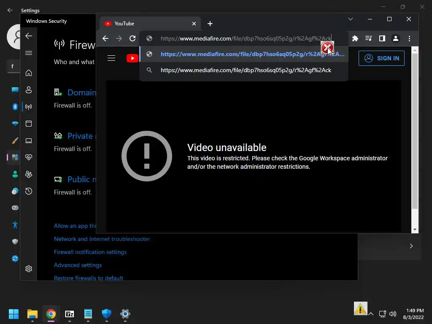The width and height of the screenshot is (432, 324).
Task: Toggle Chrome's side panel icon
Action: click(x=382, y=38)
